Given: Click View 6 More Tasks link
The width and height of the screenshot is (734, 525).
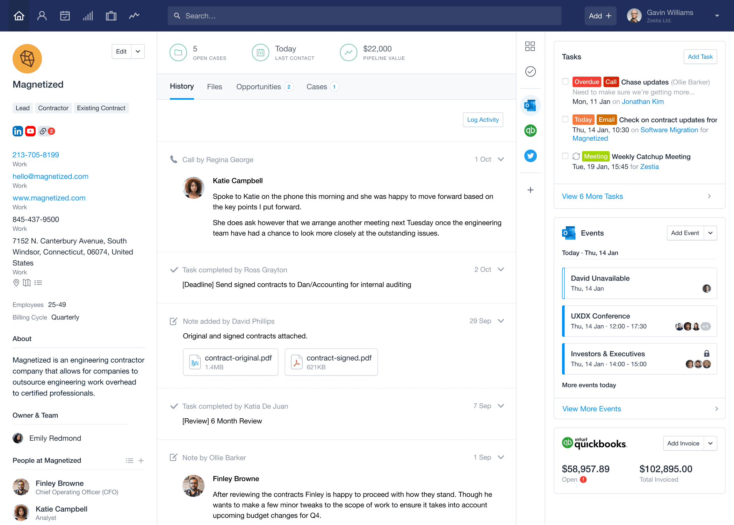Looking at the screenshot, I should coord(592,197).
